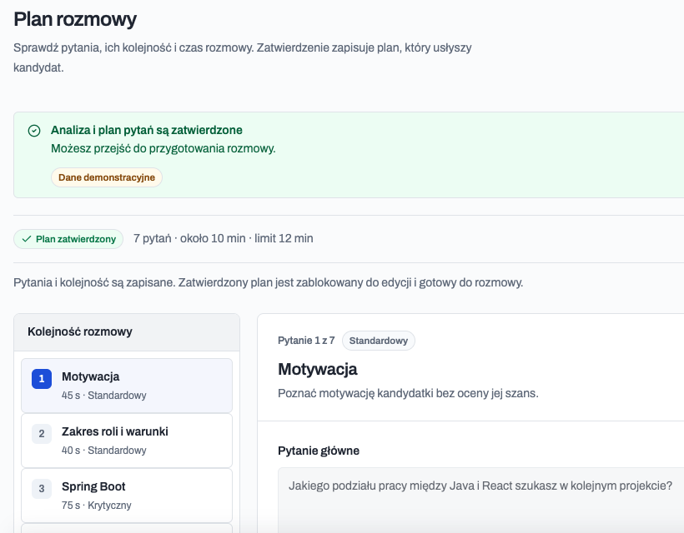This screenshot has width=684, height=533.
Task: Click the Motywacja heading in the detail panel
Action: click(318, 369)
